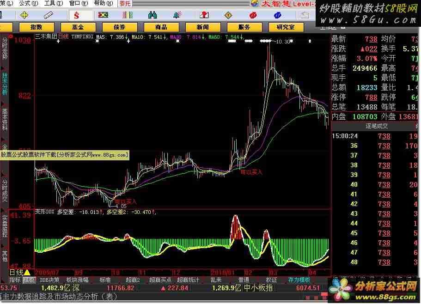
Task: Click the yellow four-arrow move icon
Action: [24, 15]
